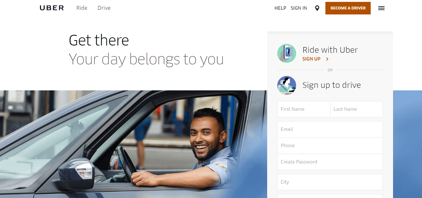This screenshot has height=198, width=422.
Task: Click the Sign up to drive driver icon
Action: tap(287, 85)
